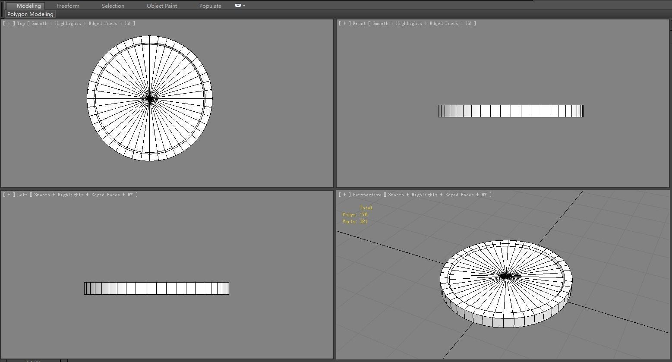Click the Left viewport view label
Viewport: 672px width, 362px height.
[22, 195]
